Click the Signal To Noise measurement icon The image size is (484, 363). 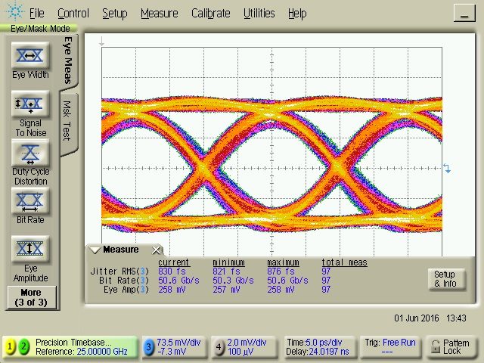click(x=30, y=106)
